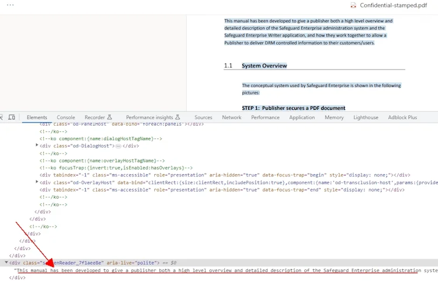Click 'STEP 1: Publisher secures a PDF document'

[294, 108]
